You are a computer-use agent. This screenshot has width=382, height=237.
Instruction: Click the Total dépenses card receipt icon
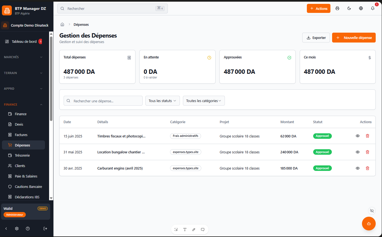[x=129, y=58]
